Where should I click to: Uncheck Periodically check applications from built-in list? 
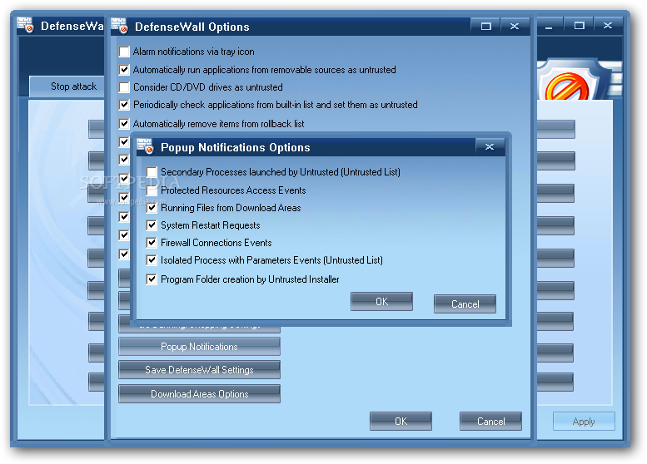tap(124, 105)
